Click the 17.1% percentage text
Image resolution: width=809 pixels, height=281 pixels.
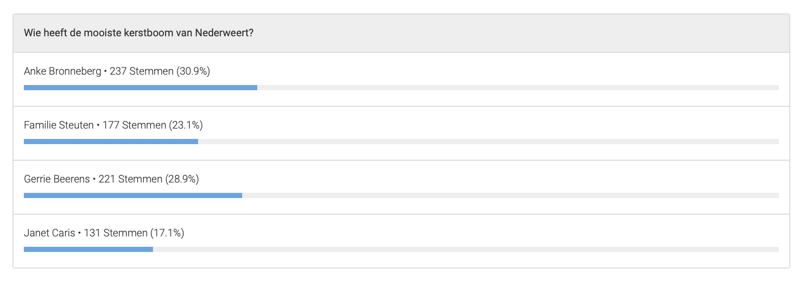tap(167, 233)
